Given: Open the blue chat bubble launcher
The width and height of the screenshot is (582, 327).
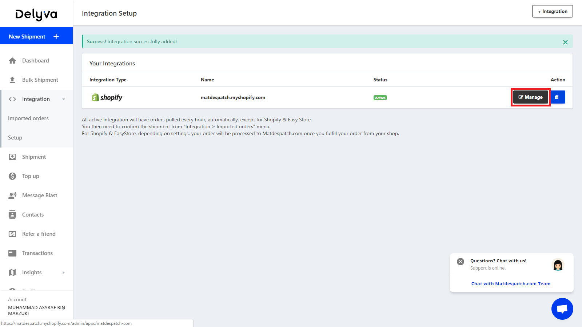Looking at the screenshot, I should pos(562,309).
